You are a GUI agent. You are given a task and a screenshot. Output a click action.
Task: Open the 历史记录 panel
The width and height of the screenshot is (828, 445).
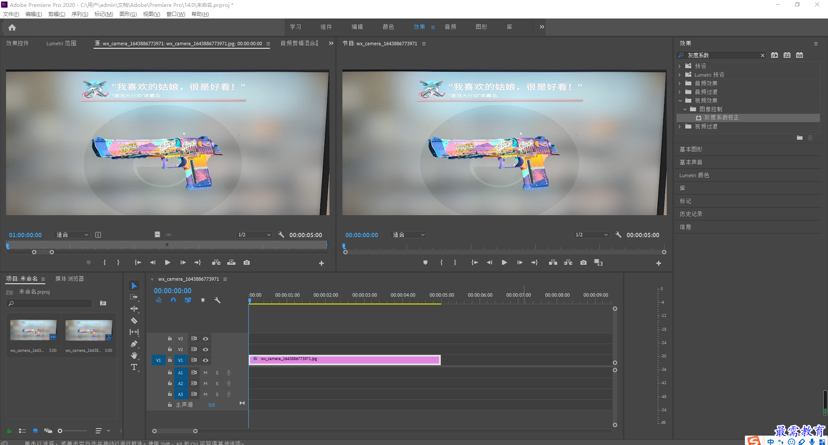coord(691,214)
